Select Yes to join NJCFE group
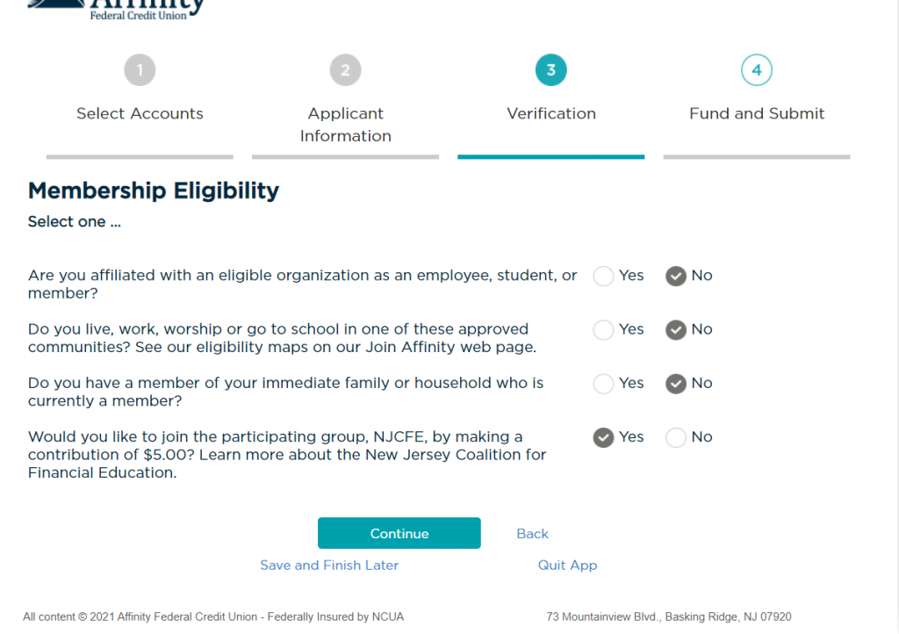Image resolution: width=899 pixels, height=634 pixels. click(x=603, y=437)
